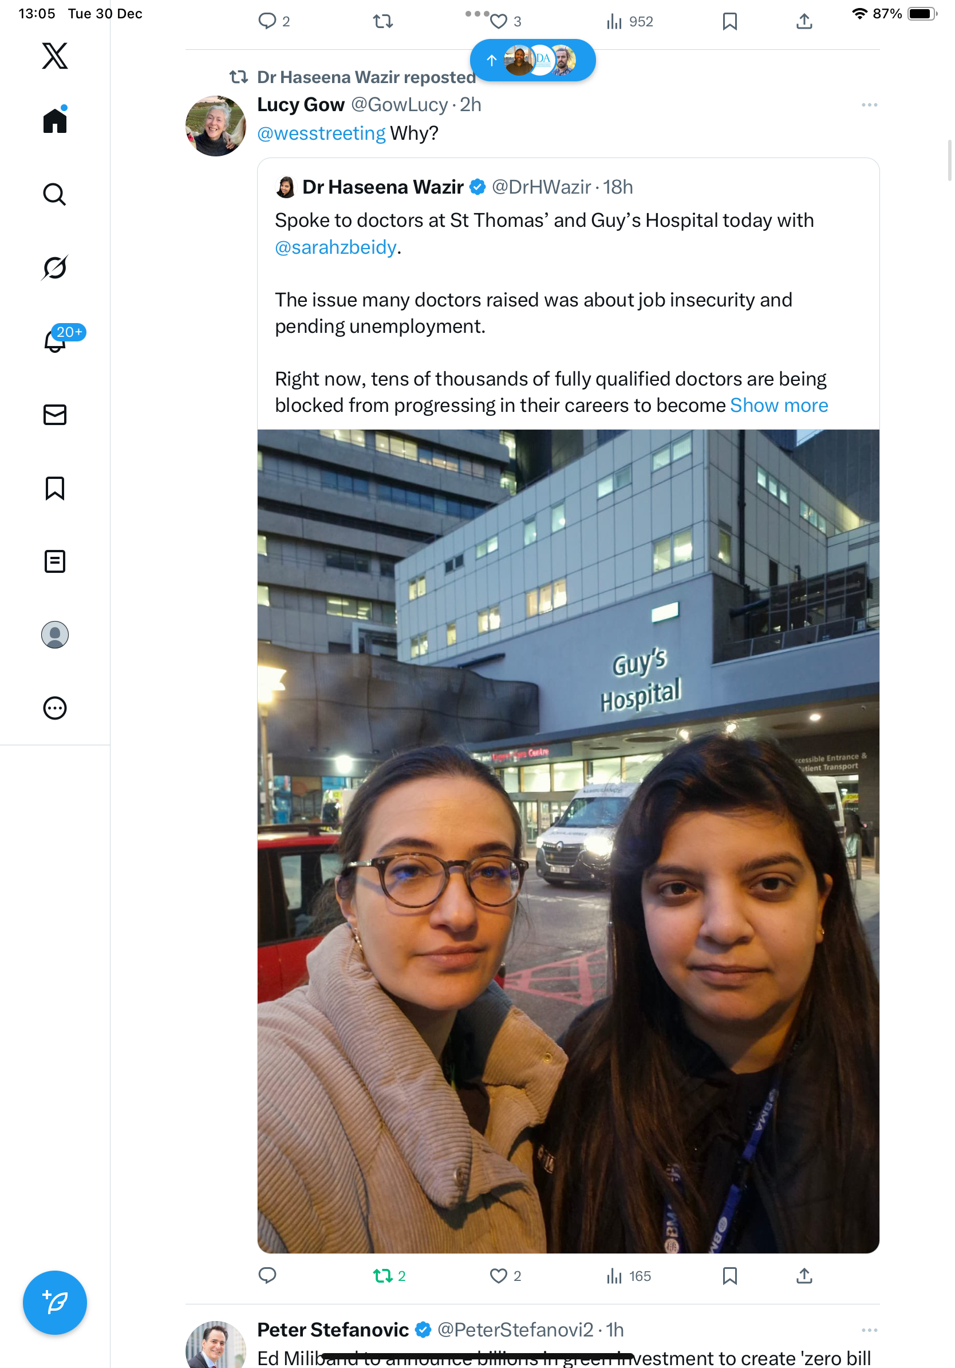The image size is (955, 1368).
Task: Open Messages envelope icon
Action: tap(55, 415)
